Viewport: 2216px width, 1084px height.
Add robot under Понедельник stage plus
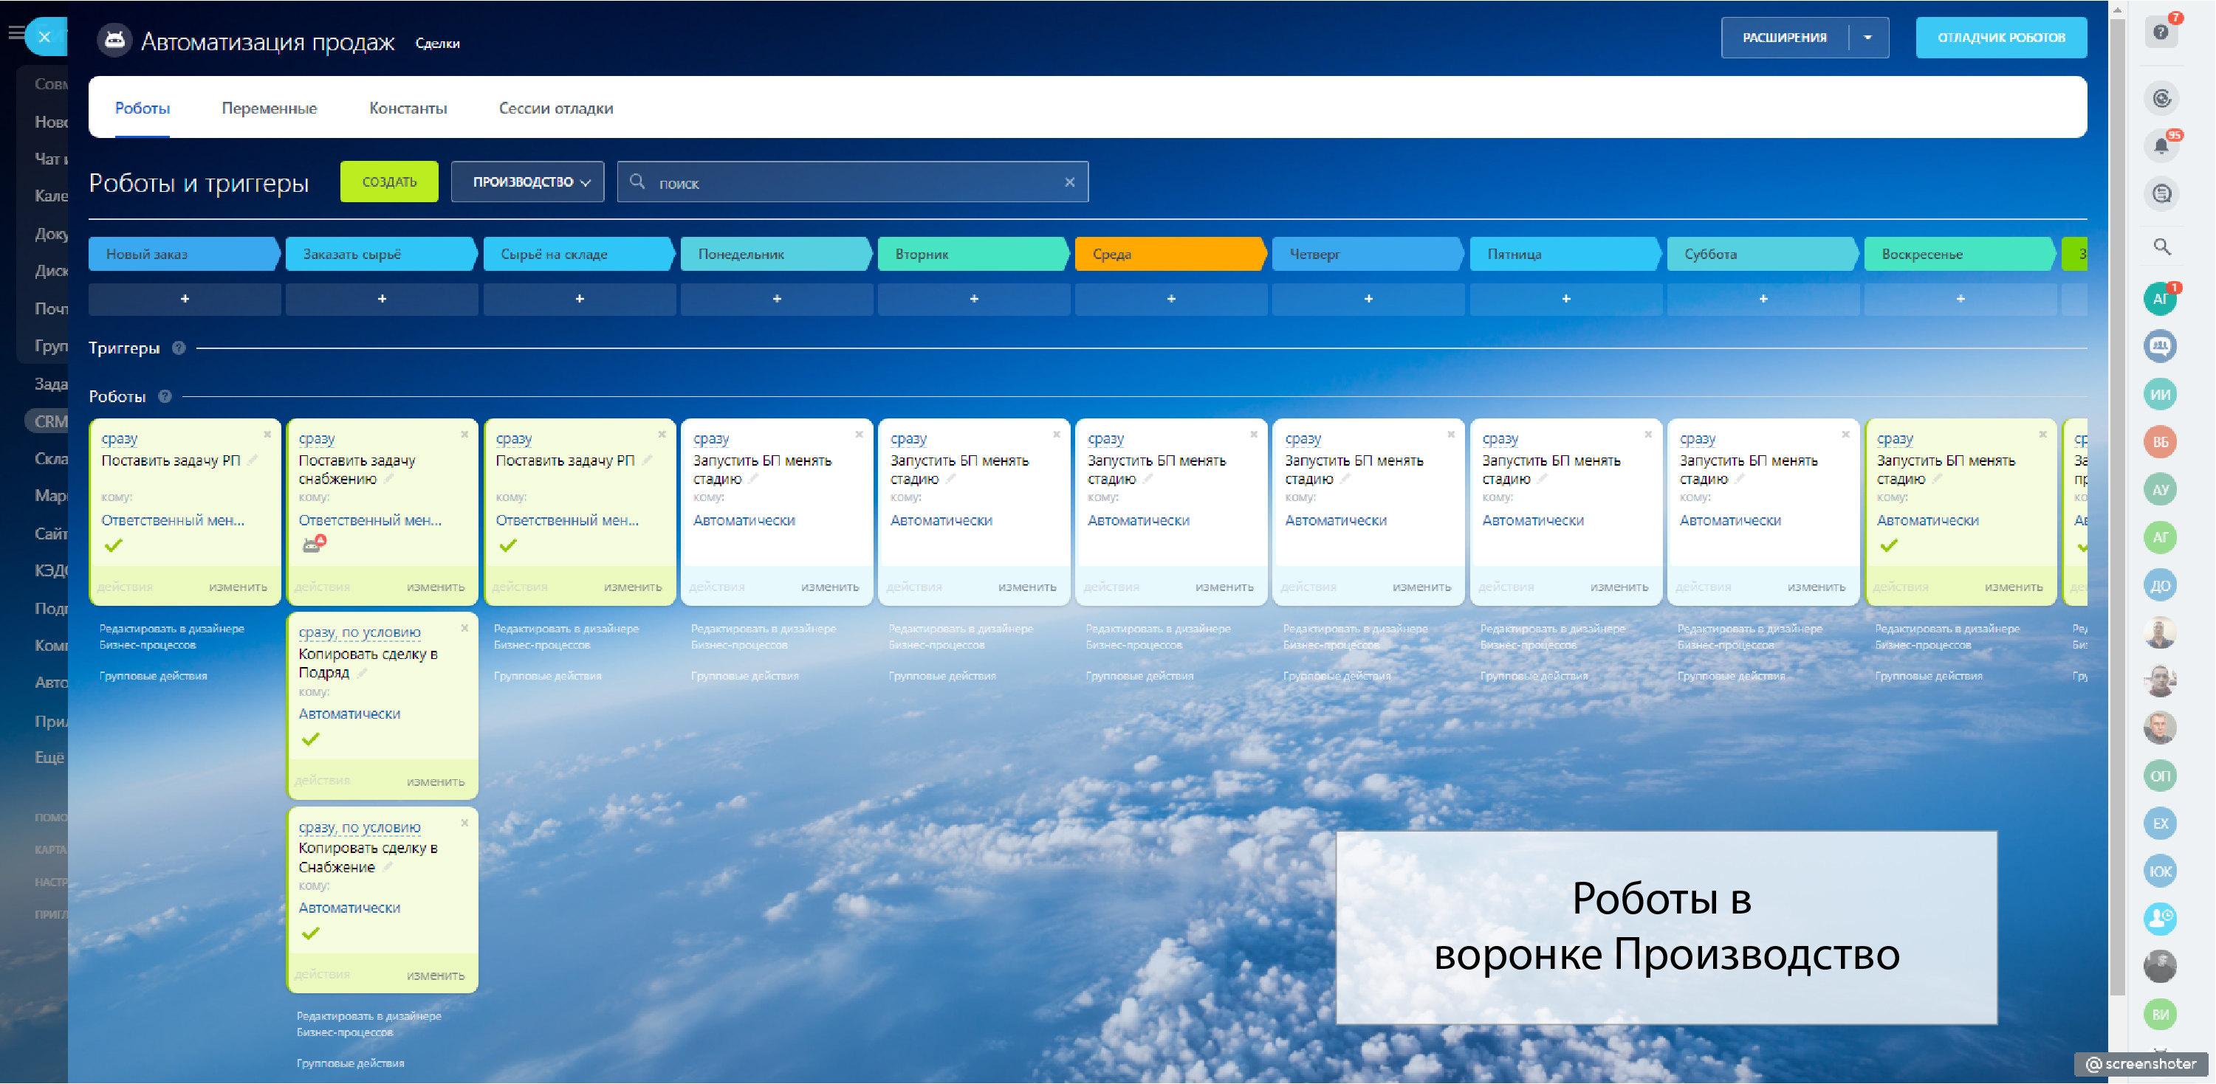[x=776, y=299]
